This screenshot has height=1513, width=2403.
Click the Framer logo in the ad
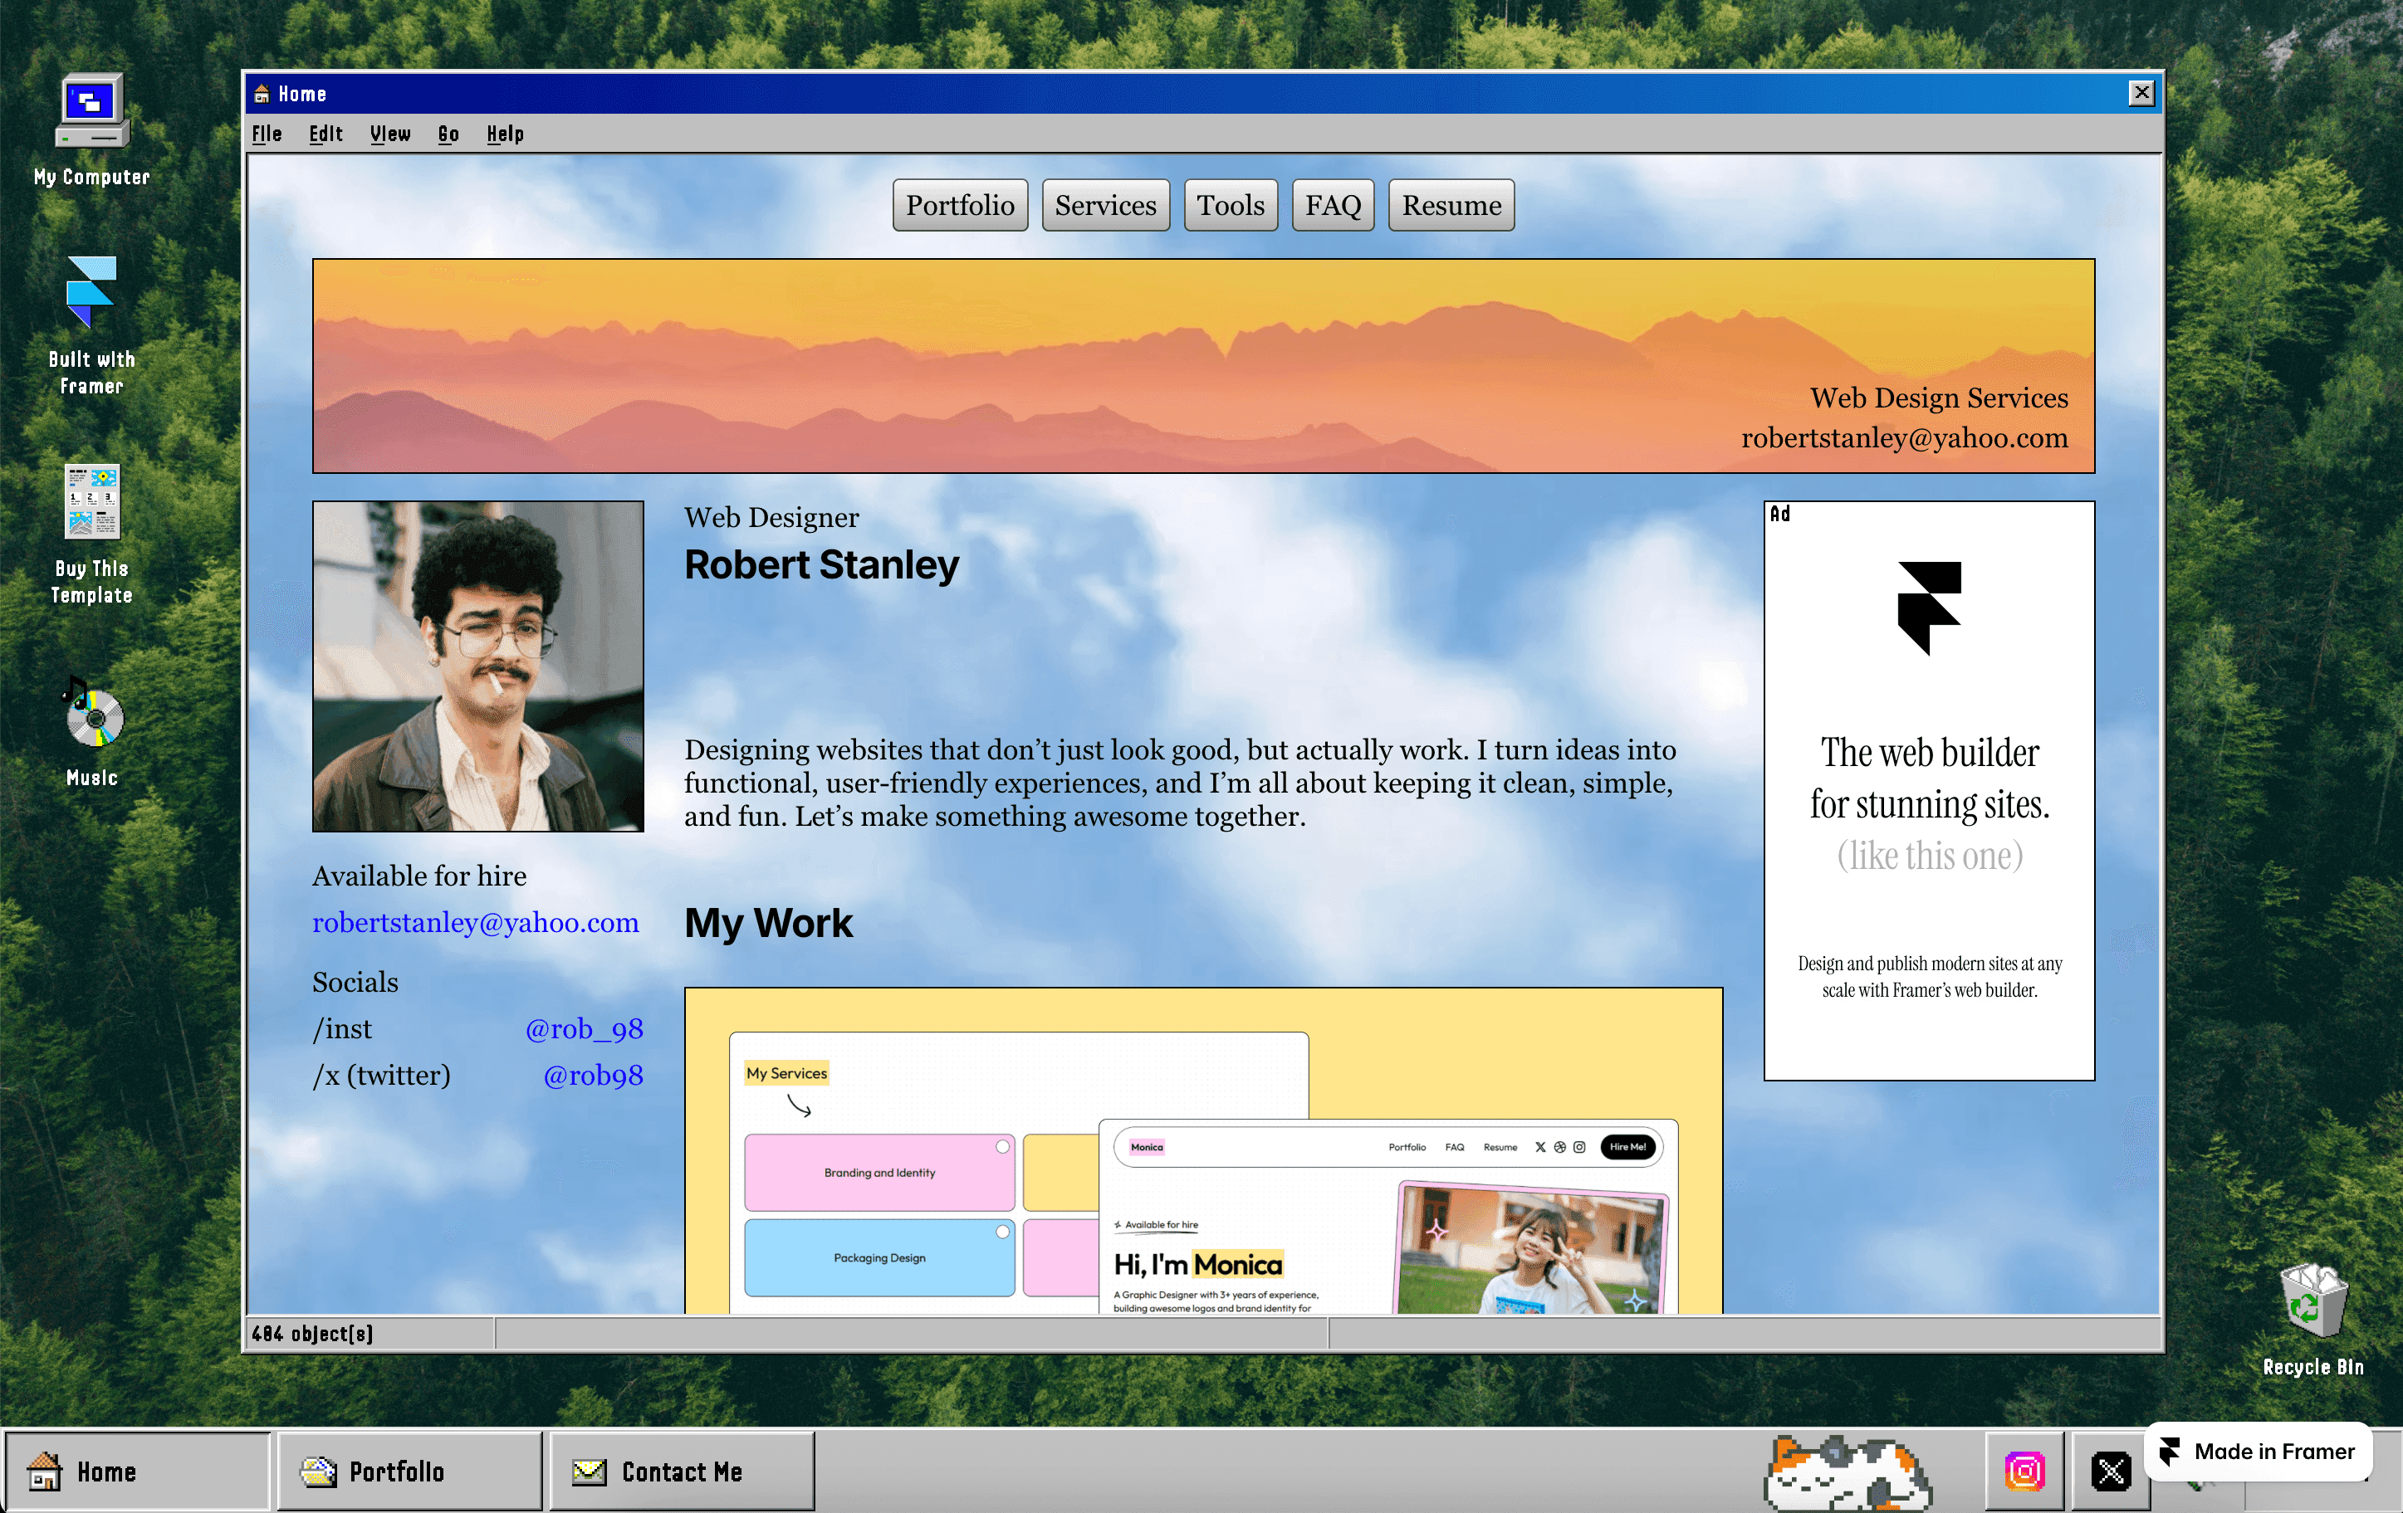[x=1928, y=608]
